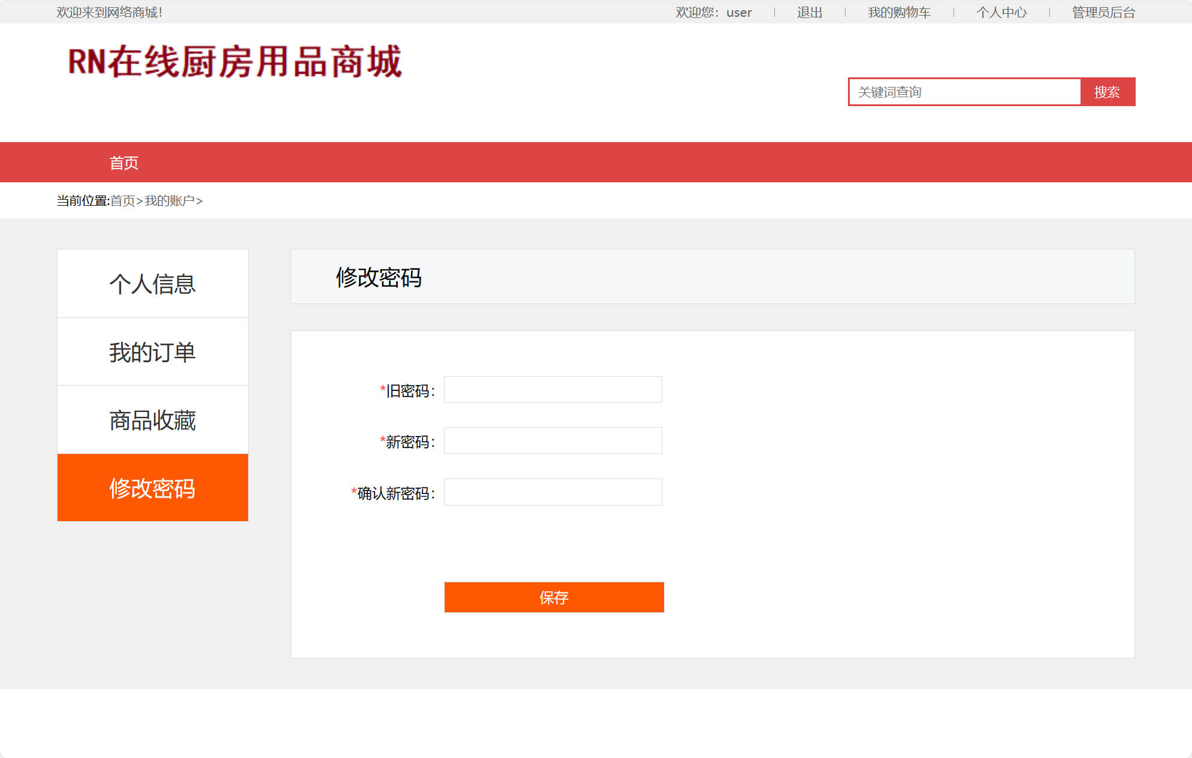
Task: Select 个人信息 in the sidebar
Action: (152, 282)
